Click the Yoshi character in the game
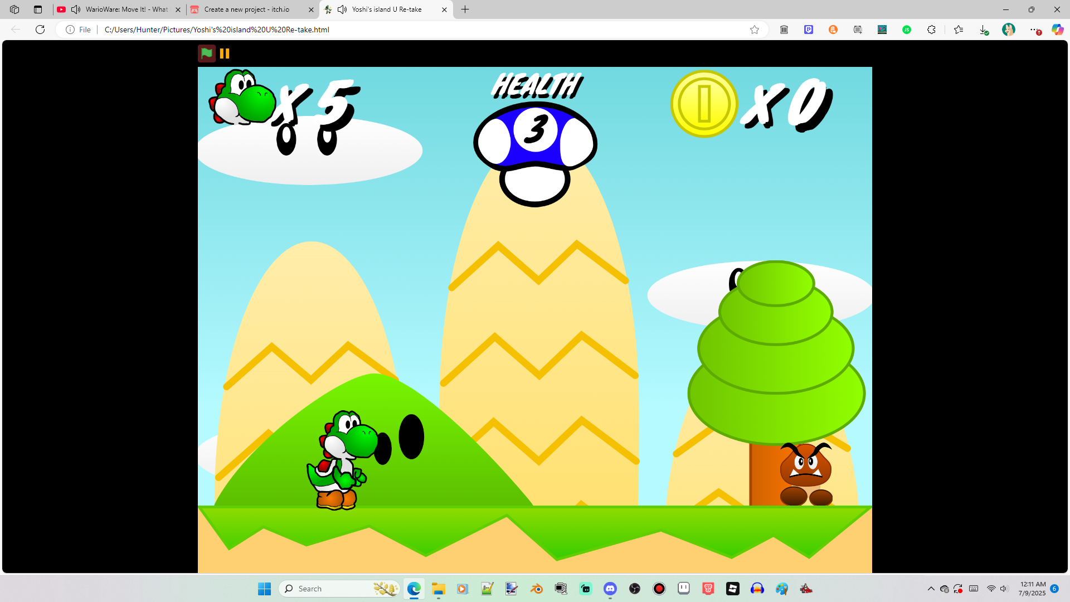The width and height of the screenshot is (1070, 602). pos(344,460)
